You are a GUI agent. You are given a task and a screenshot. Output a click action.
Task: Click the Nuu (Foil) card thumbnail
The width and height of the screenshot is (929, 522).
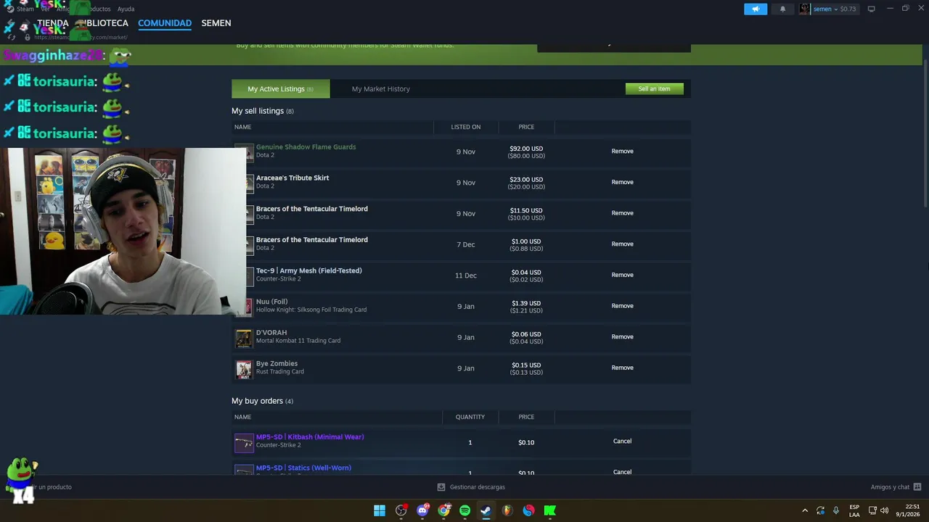point(248,307)
